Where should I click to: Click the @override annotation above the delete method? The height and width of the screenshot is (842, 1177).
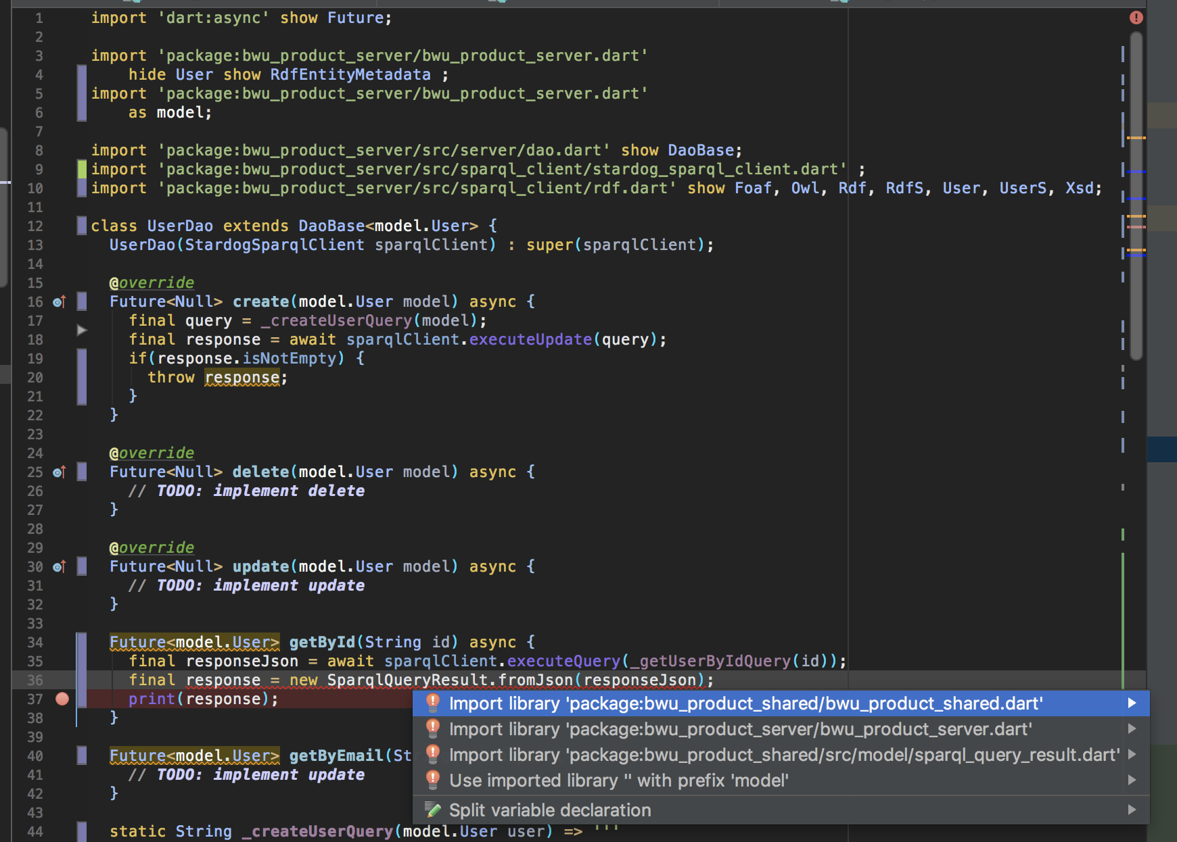152,453
